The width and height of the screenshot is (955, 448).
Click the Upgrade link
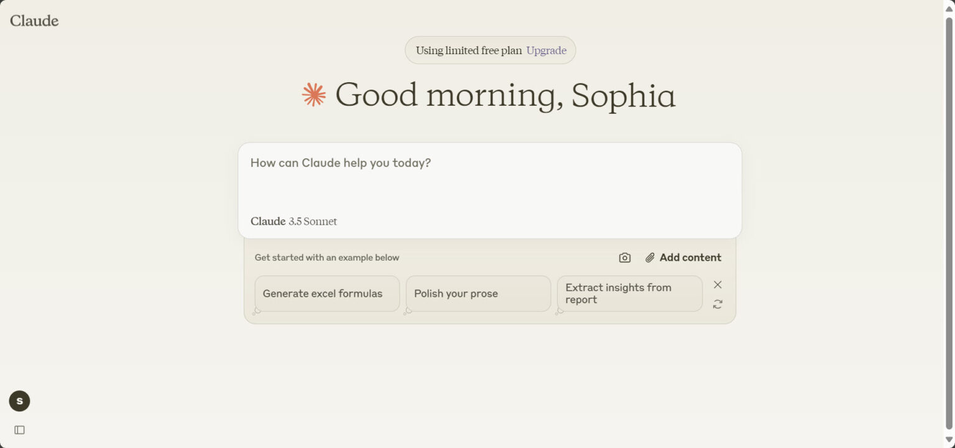click(x=546, y=50)
